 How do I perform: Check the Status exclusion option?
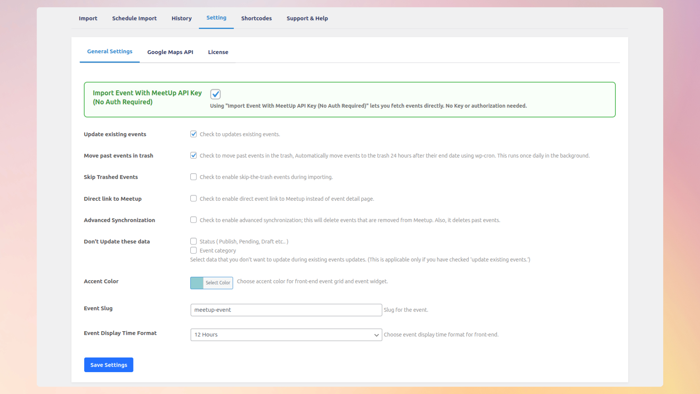coord(194,241)
